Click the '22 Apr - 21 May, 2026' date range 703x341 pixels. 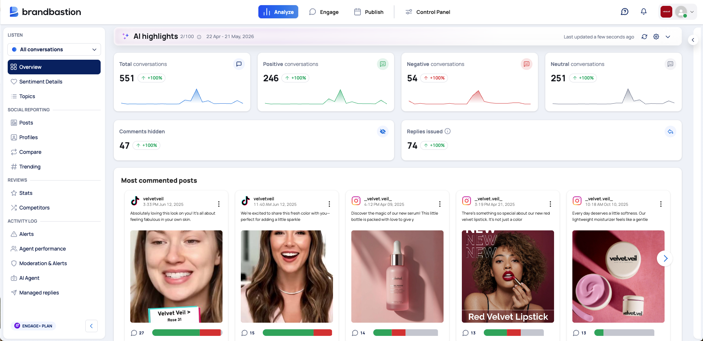click(x=230, y=37)
